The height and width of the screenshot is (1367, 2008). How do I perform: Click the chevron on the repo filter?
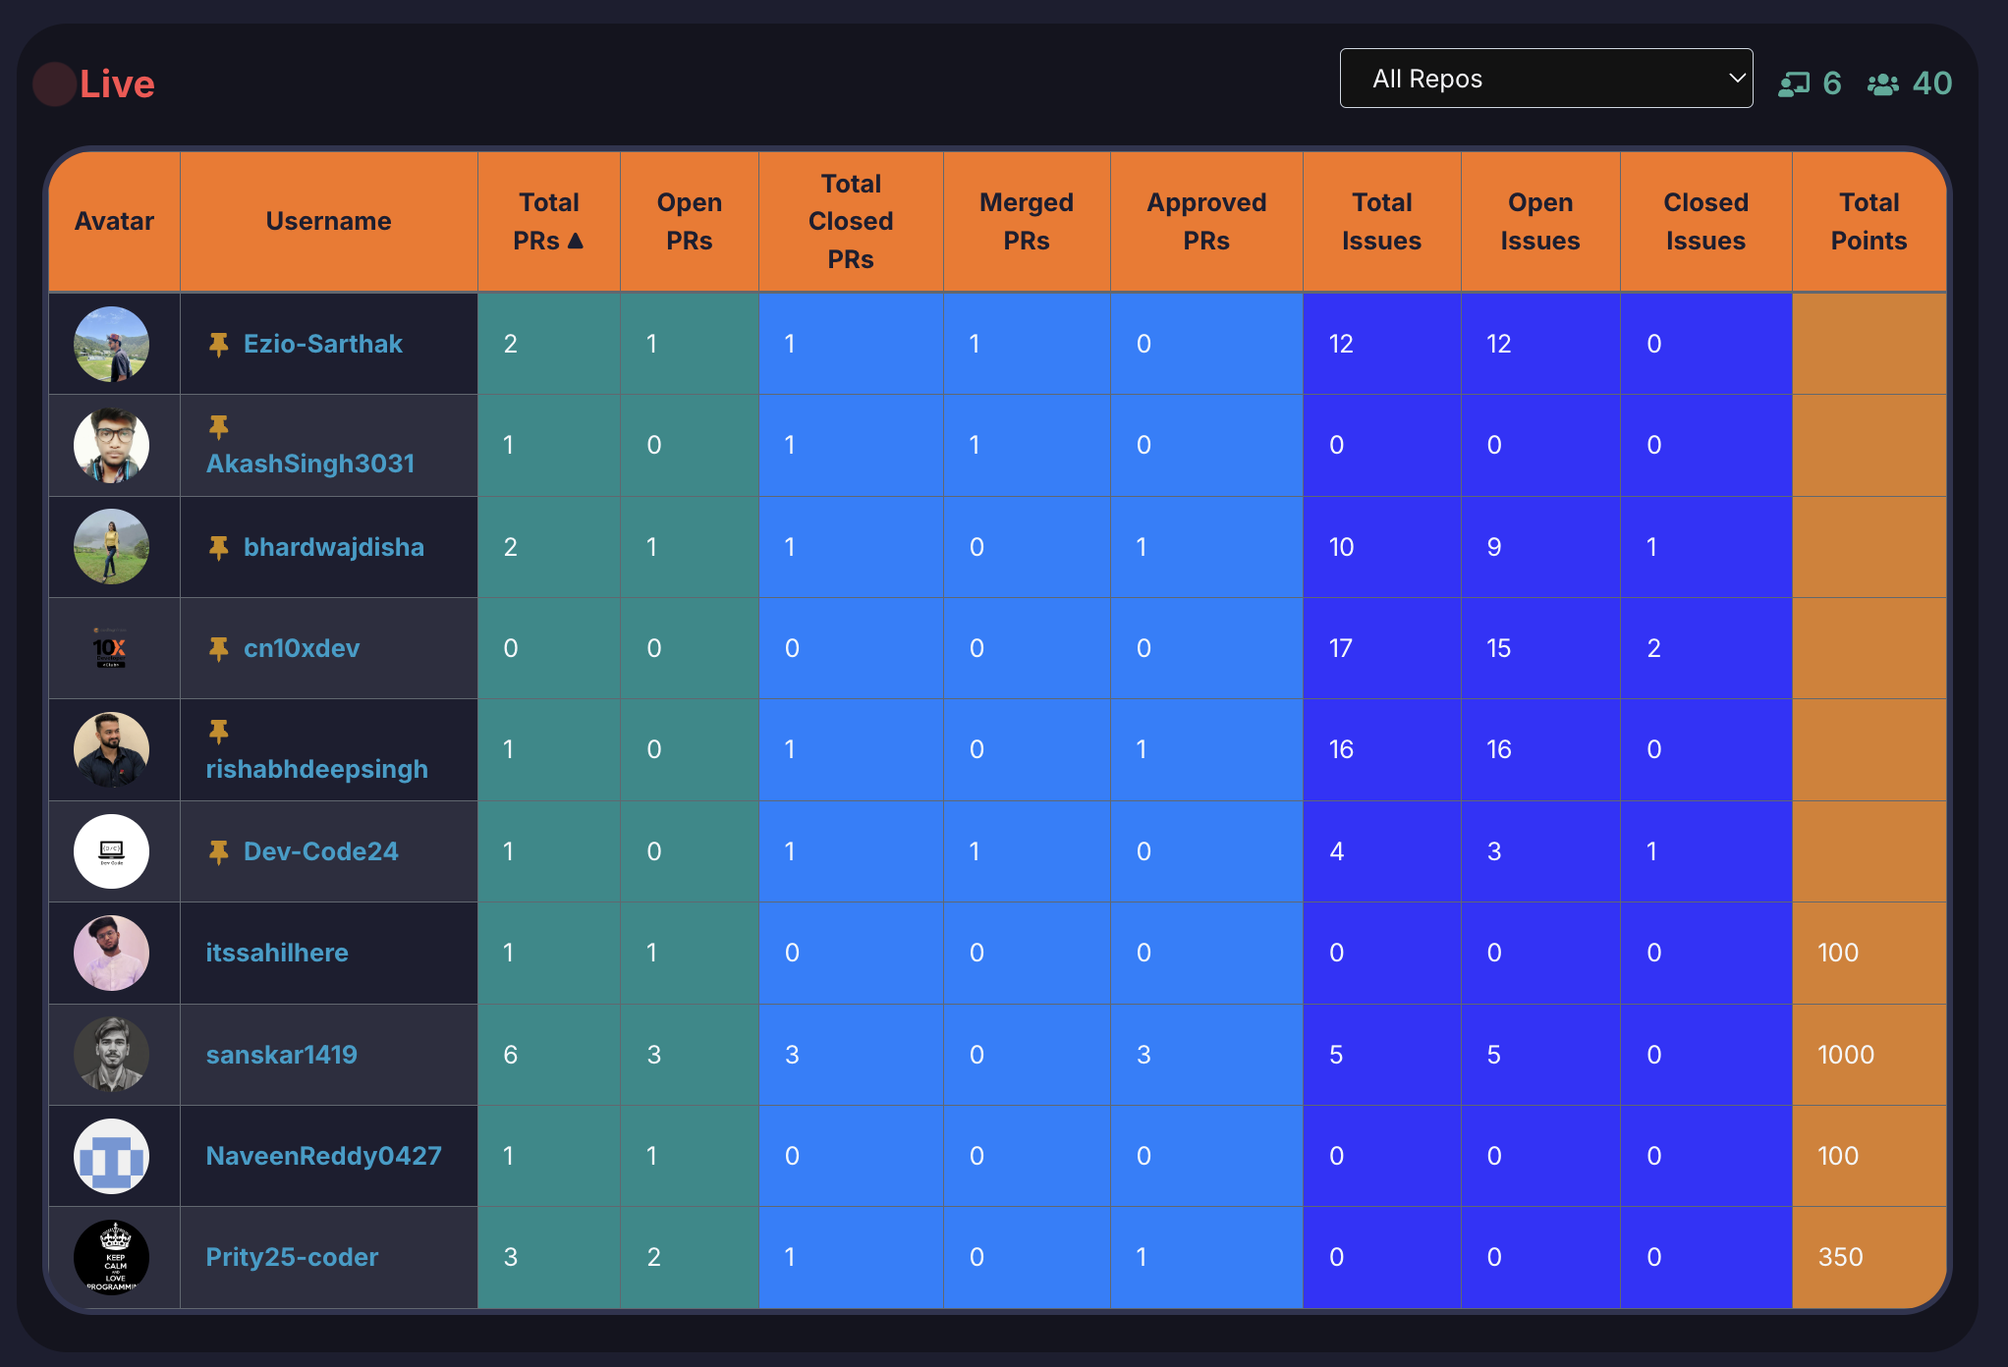point(1732,78)
